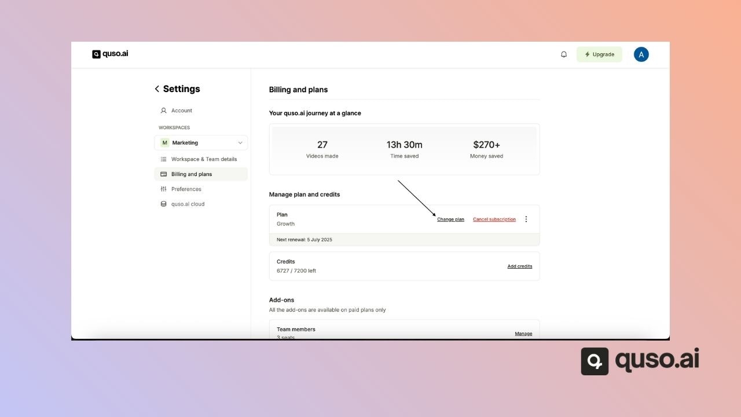Click the Manage plan and credits heading
Image resolution: width=741 pixels, height=417 pixels.
point(305,195)
